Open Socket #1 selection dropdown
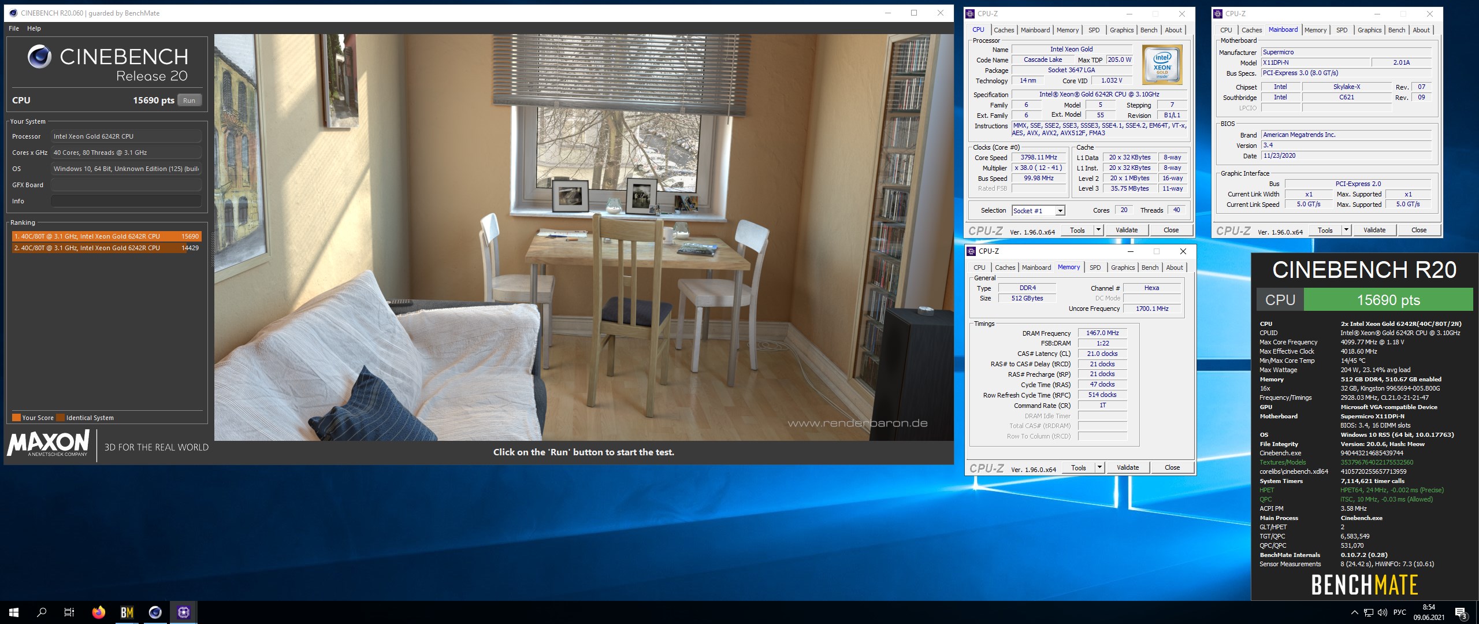Viewport: 1479px width, 624px height. point(1038,211)
